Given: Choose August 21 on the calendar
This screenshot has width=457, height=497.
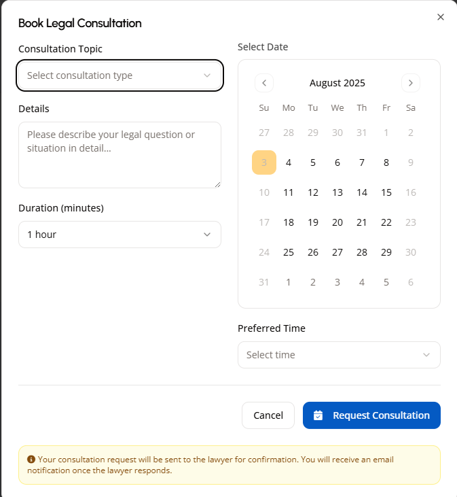Looking at the screenshot, I should (x=362, y=222).
